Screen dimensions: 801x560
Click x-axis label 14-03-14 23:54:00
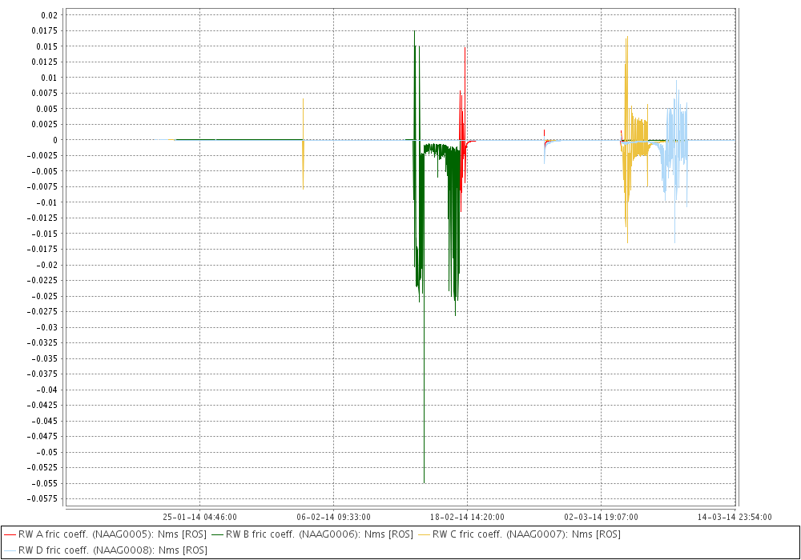point(735,517)
